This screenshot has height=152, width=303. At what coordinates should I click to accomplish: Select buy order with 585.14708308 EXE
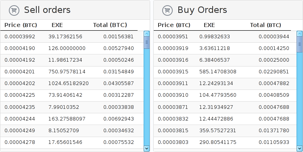point(225,72)
